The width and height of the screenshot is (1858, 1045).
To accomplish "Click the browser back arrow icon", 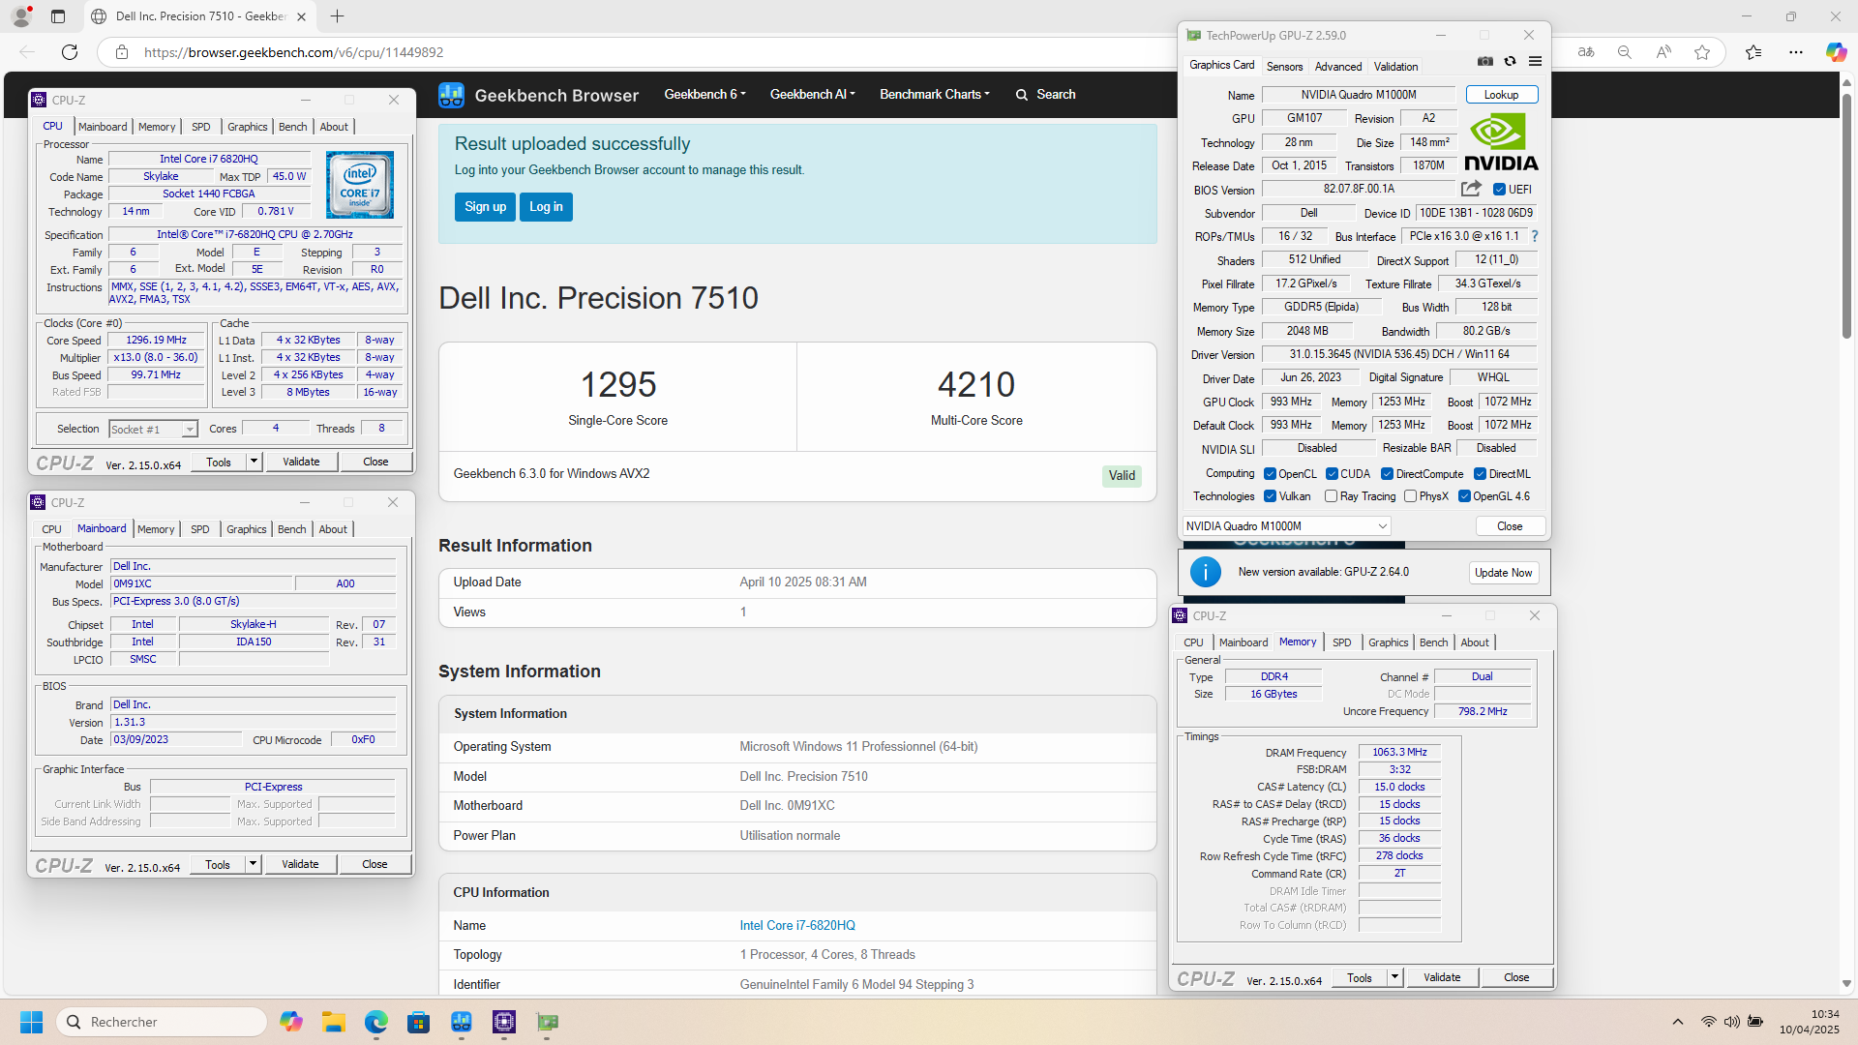I will [27, 52].
